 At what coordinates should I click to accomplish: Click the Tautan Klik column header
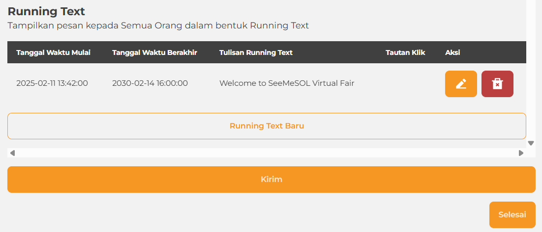click(x=405, y=52)
